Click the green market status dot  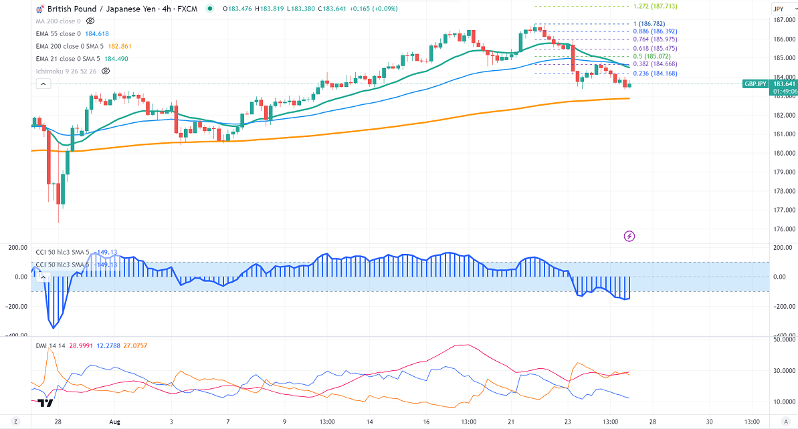point(209,9)
